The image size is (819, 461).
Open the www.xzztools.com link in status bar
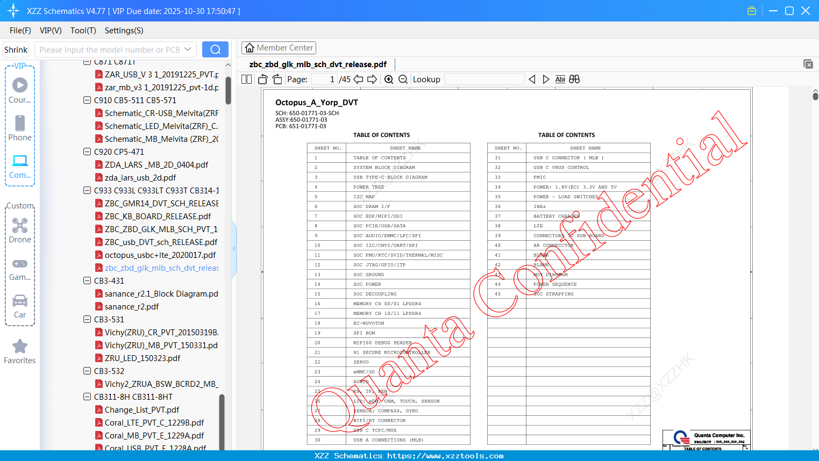445,456
